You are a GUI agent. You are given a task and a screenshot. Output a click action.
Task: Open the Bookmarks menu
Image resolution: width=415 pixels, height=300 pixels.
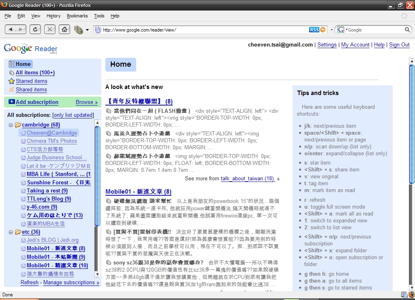(x=77, y=16)
